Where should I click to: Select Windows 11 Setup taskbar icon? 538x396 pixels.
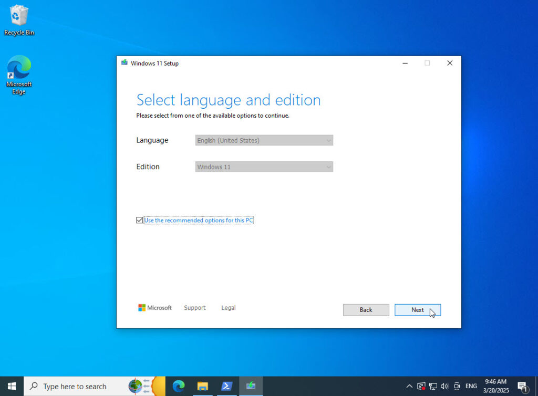click(251, 386)
